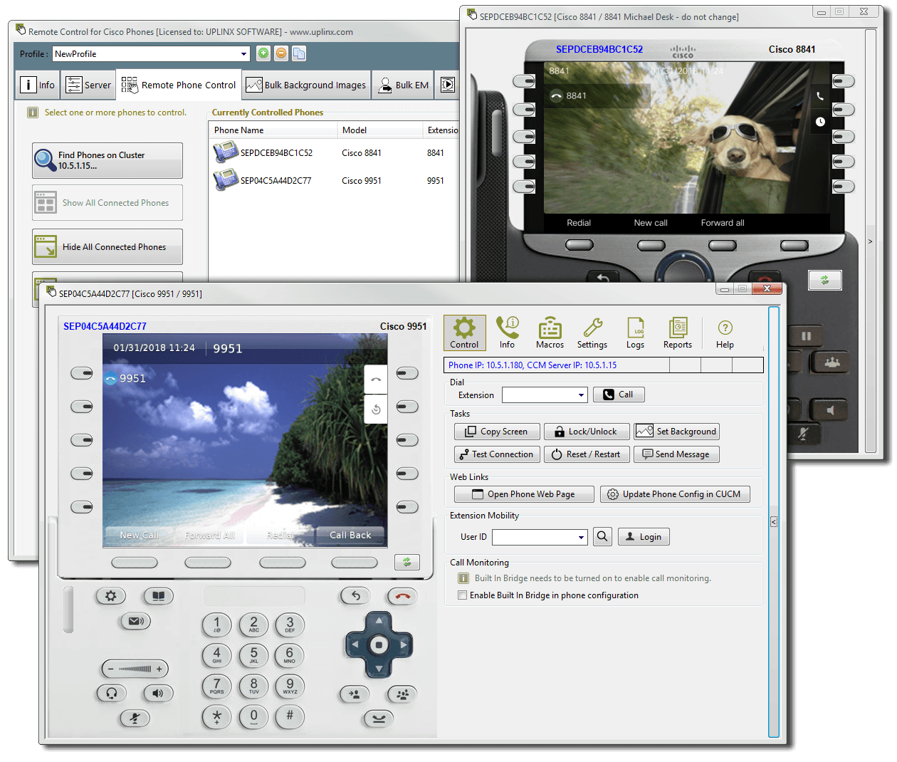Open the Settings wrench icon
The width and height of the screenshot is (897, 762).
coord(592,333)
